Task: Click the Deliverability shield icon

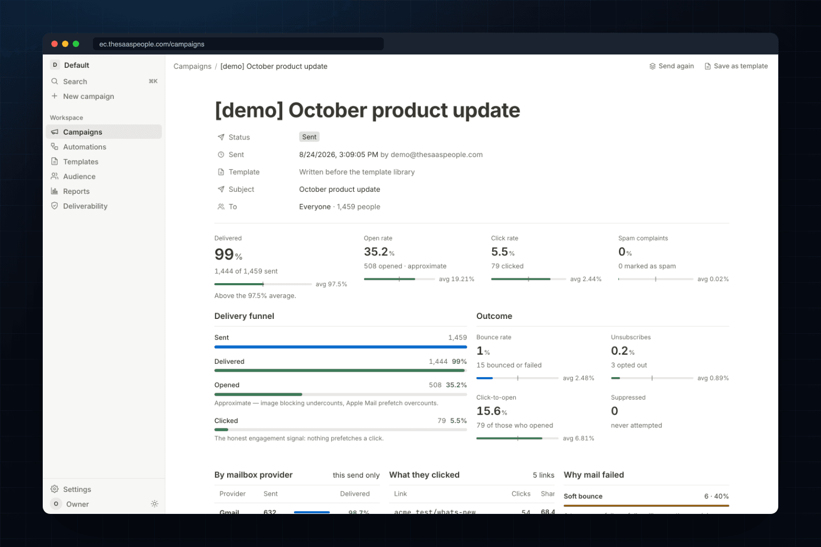Action: pyautogui.click(x=55, y=206)
